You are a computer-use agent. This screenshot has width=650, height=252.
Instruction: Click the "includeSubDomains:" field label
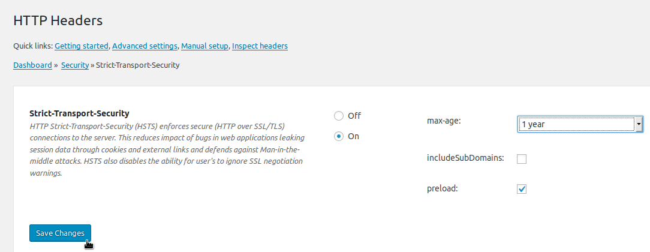[465, 158]
